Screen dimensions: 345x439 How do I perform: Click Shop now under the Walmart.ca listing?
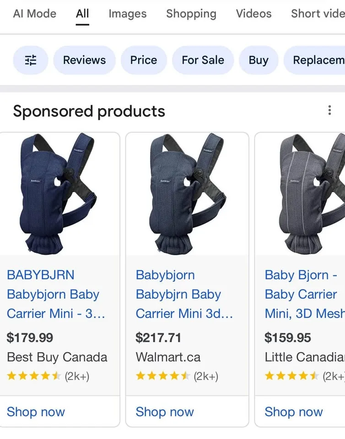coord(164,412)
